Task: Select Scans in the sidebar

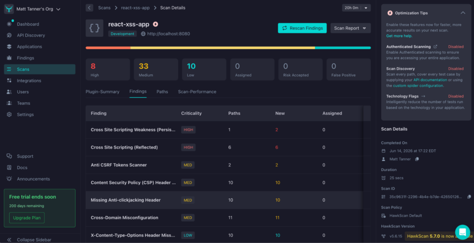Action: point(40,69)
